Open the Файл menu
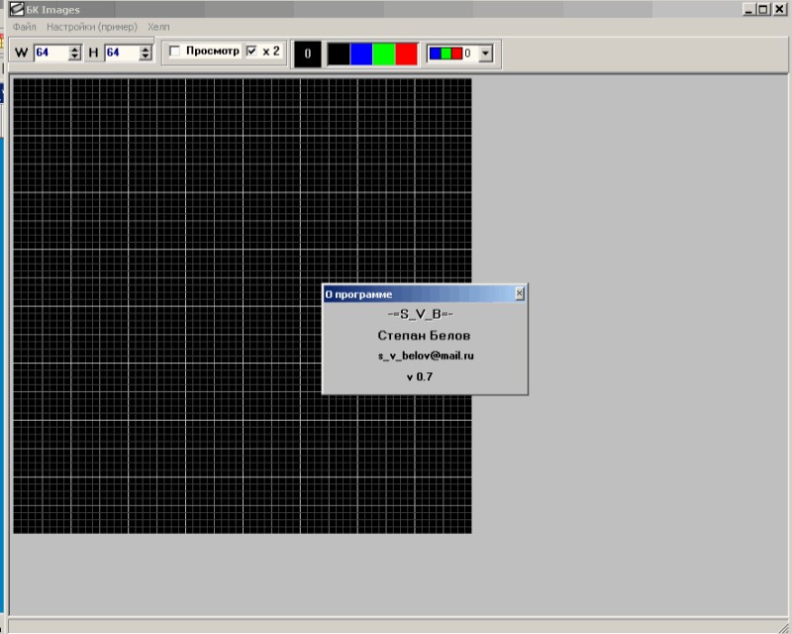The width and height of the screenshot is (792, 634). point(25,27)
